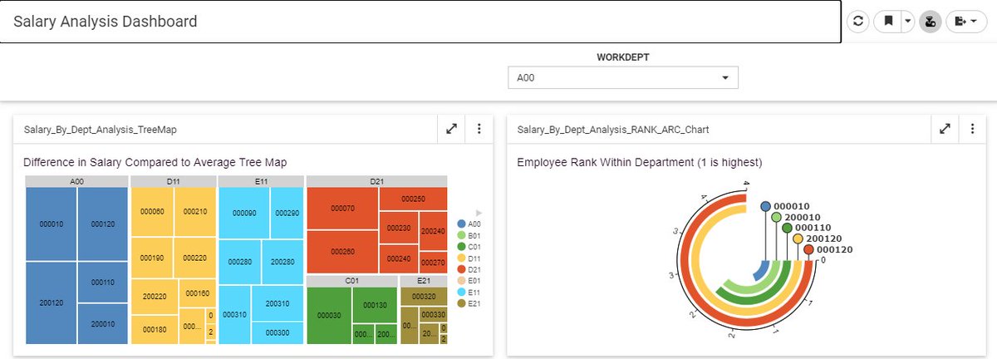Click treemap cell 000310
997x359 pixels.
[234, 314]
